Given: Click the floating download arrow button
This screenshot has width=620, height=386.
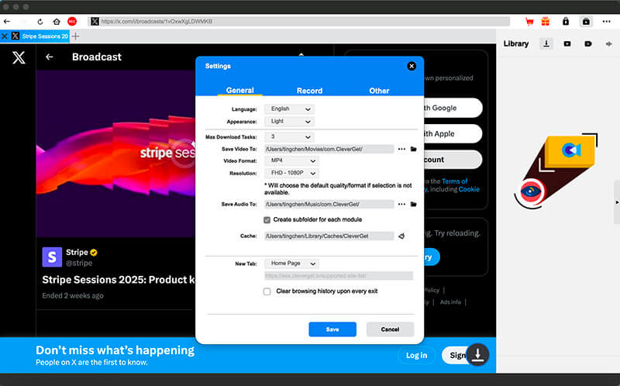Looking at the screenshot, I should click(x=477, y=355).
